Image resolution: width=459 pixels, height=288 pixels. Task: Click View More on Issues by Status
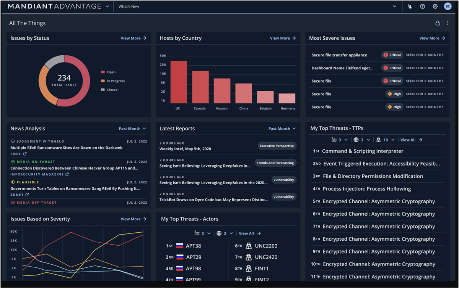[133, 38]
